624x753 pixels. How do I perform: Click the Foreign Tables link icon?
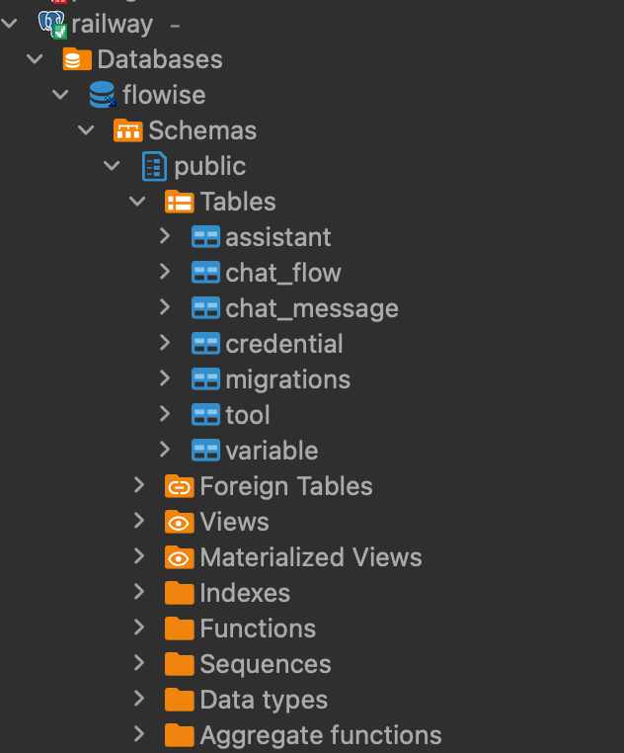(x=179, y=486)
